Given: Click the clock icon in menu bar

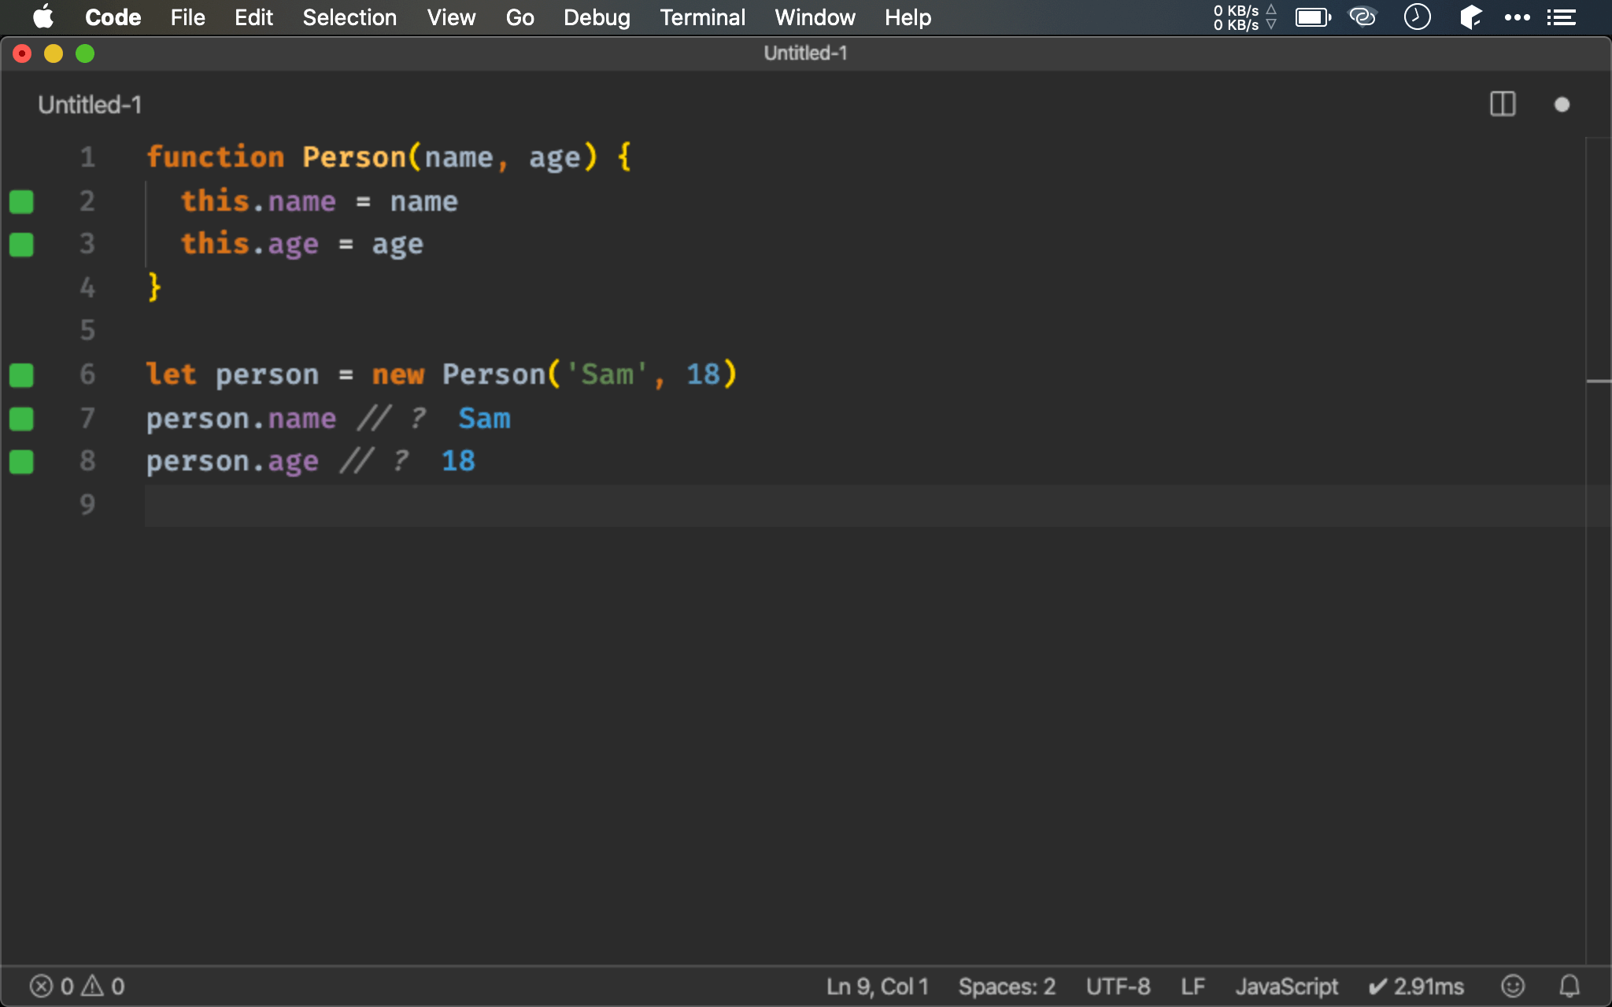Looking at the screenshot, I should [x=1417, y=17].
